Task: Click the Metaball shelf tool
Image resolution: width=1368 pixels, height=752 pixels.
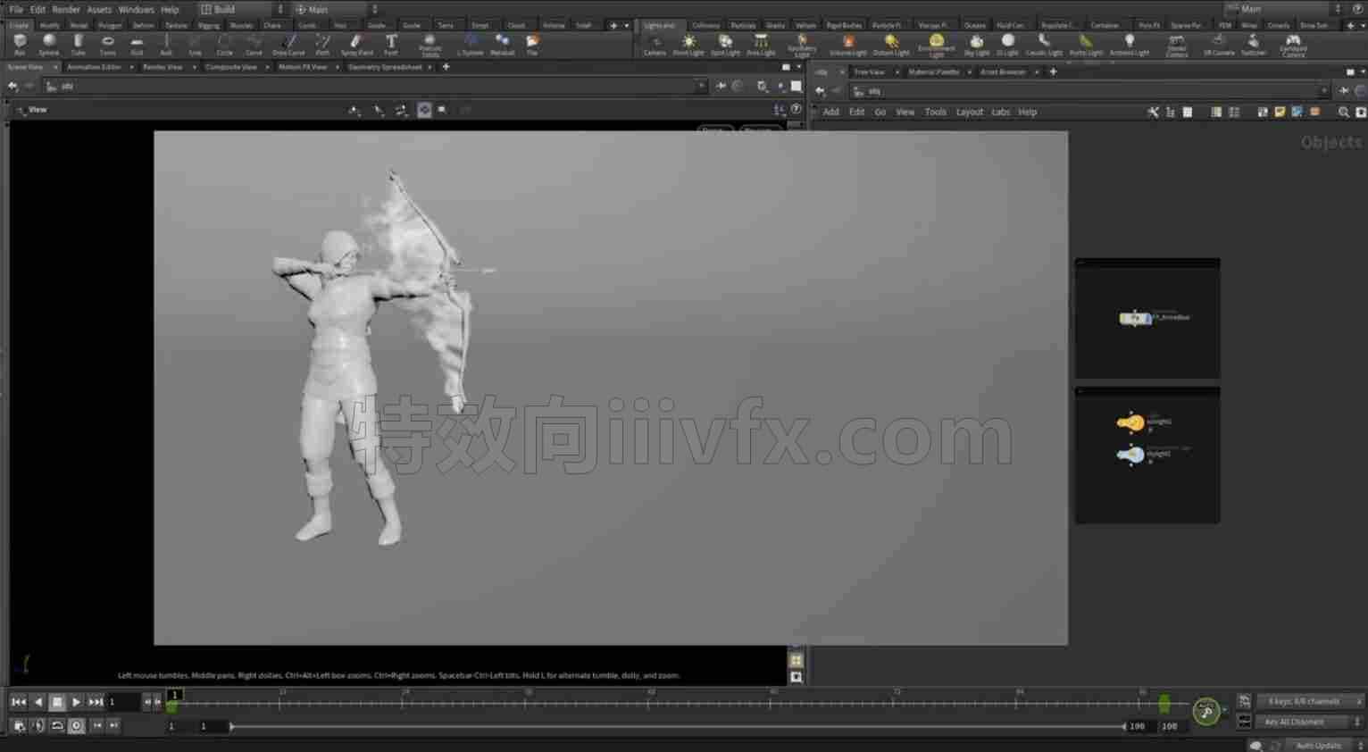Action: click(502, 44)
